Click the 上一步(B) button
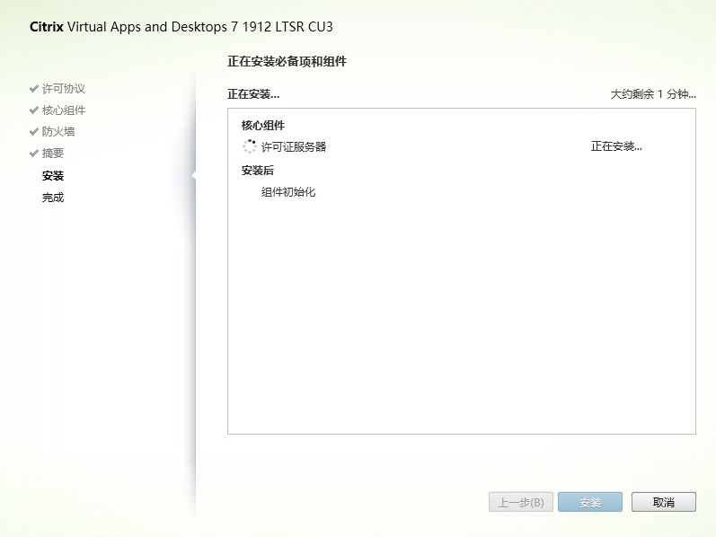716x537 pixels. tap(521, 503)
